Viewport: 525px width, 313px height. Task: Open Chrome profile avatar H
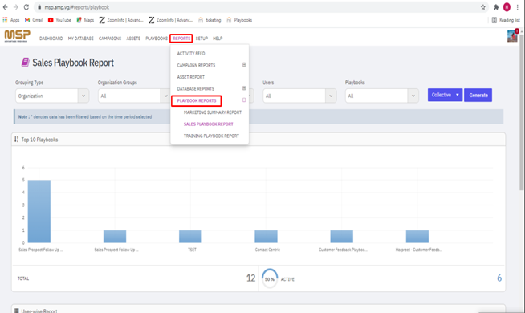click(507, 7)
